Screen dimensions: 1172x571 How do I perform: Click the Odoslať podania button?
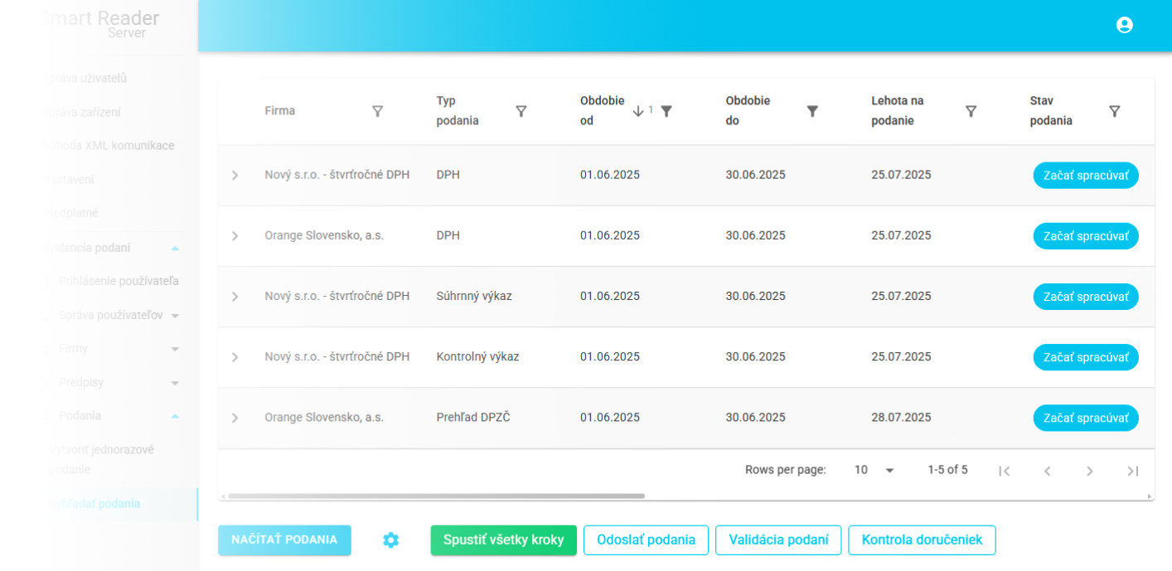[646, 540]
